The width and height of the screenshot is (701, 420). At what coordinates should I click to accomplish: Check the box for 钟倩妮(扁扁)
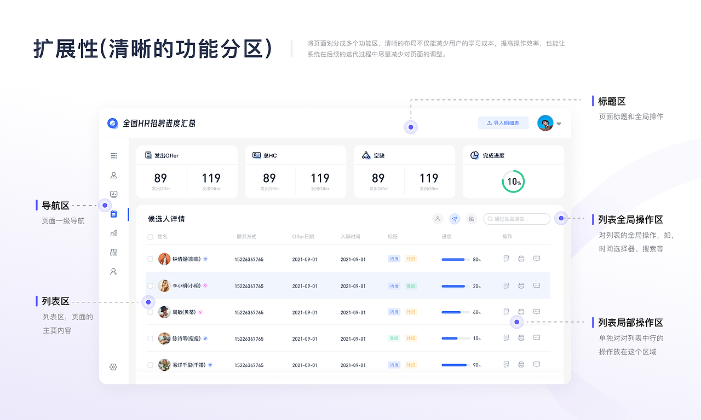(151, 259)
